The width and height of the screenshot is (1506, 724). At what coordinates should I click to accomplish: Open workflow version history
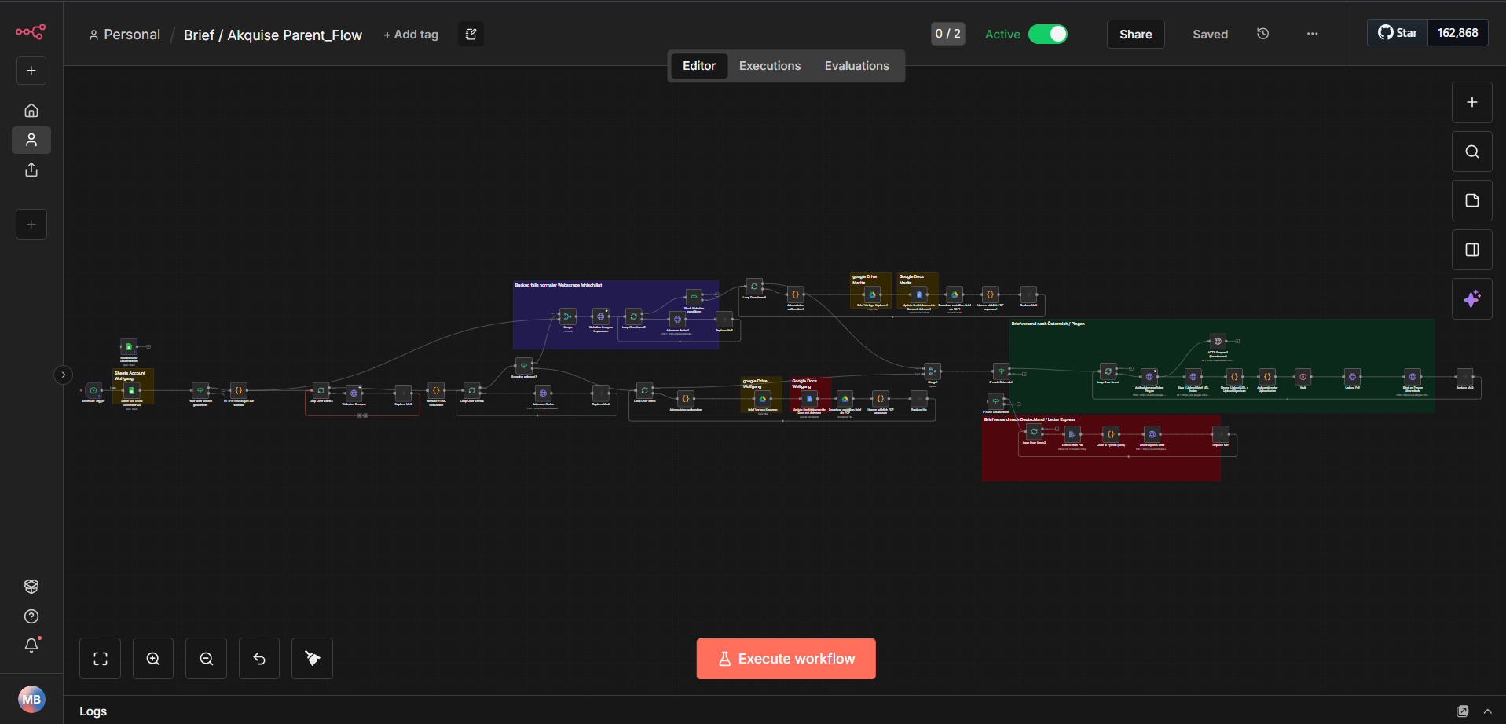click(x=1262, y=34)
